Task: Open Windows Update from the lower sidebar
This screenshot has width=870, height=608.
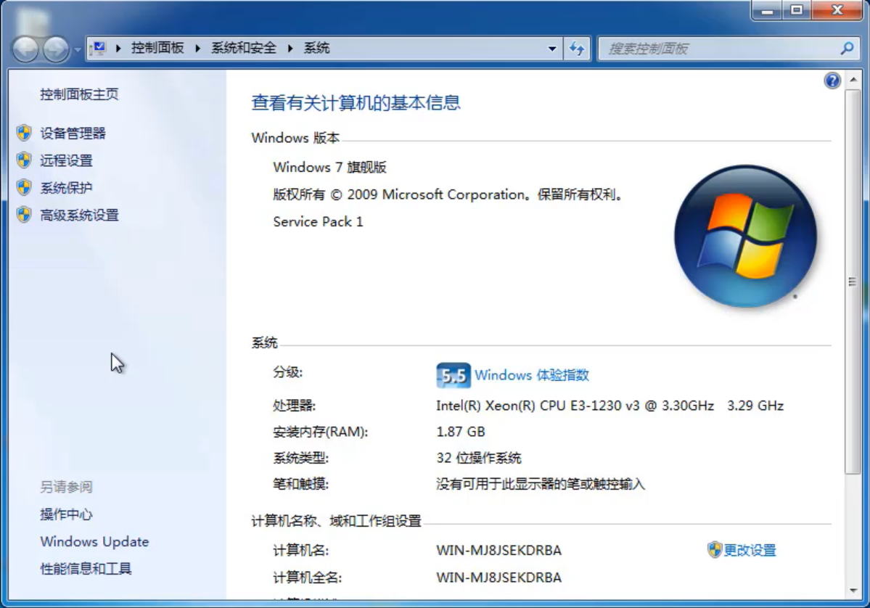Action: point(94,541)
